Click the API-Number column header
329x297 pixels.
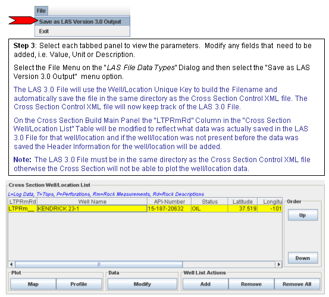(x=170, y=201)
